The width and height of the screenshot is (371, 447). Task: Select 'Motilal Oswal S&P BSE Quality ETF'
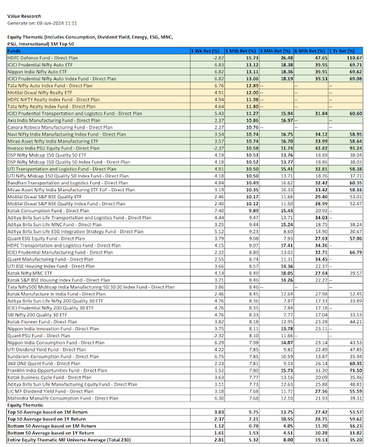[x=45, y=197]
